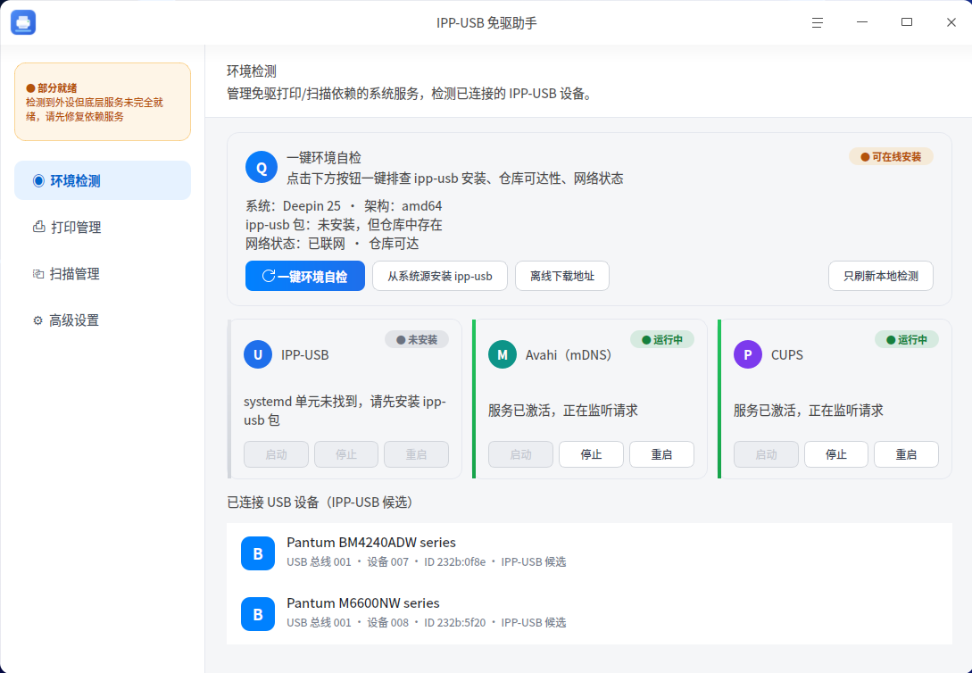Click '网络状态：已联网 · 仓库可达' text
Screen dimensions: 972x673
coord(332,244)
